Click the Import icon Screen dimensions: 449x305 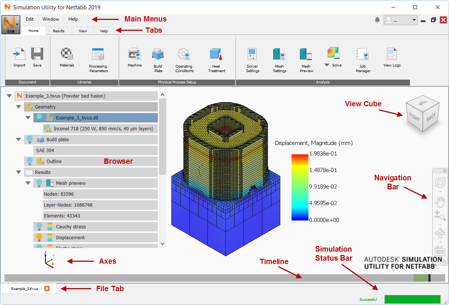pyautogui.click(x=19, y=54)
